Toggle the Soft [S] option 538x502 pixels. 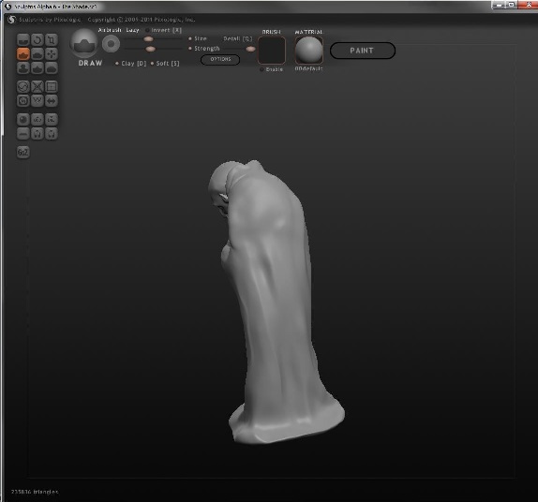click(165, 64)
